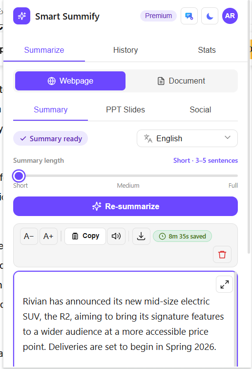Increase font size with A+ button
The image size is (252, 369).
[48, 236]
